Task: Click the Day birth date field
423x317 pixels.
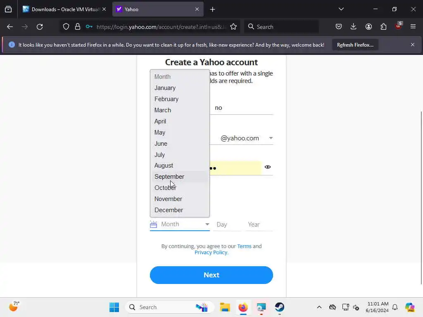Action: tap(227, 224)
